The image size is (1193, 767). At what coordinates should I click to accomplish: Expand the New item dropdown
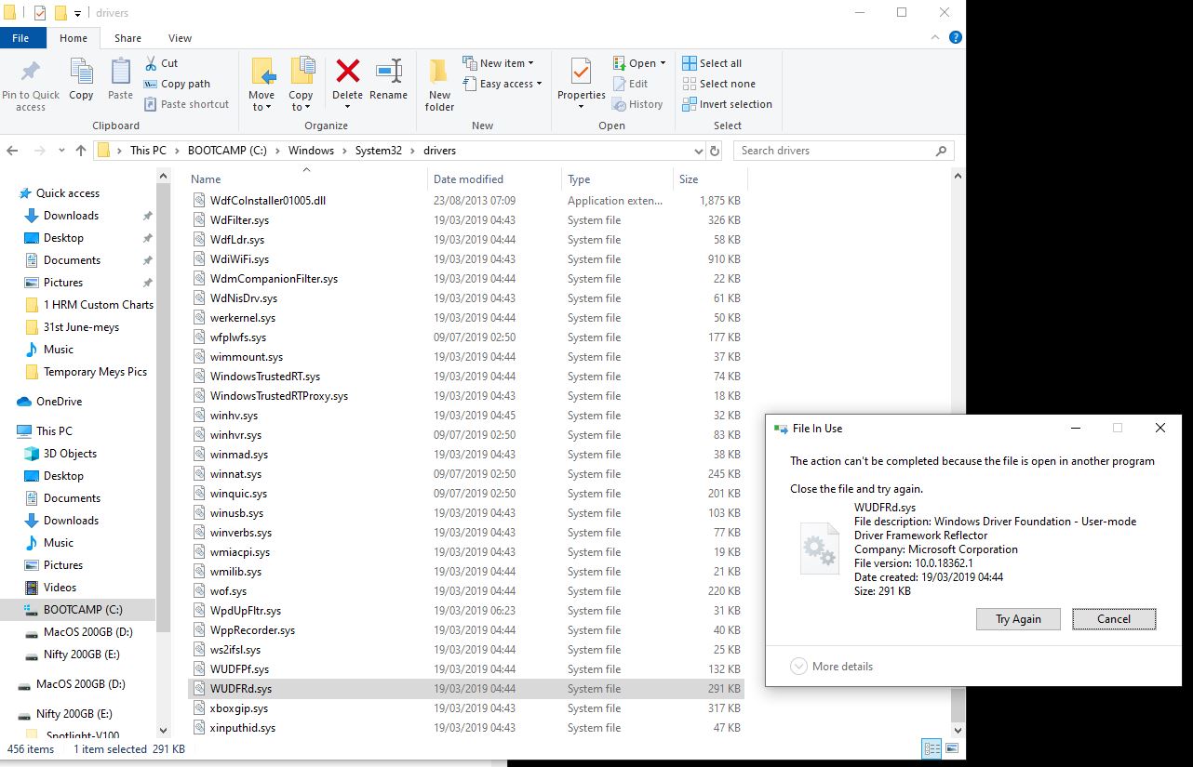coord(501,62)
